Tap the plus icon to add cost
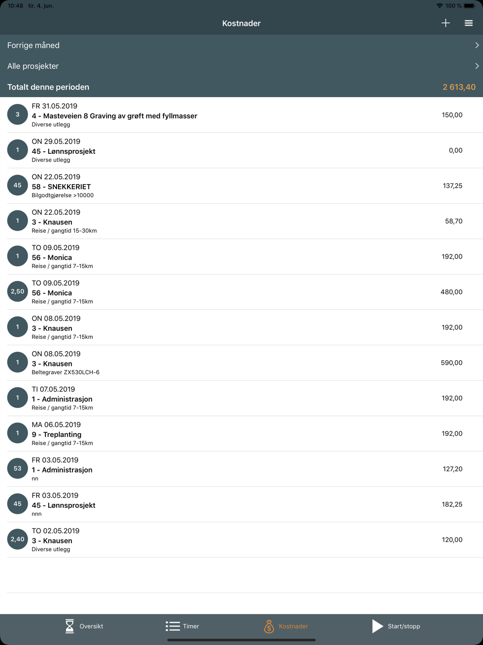483x645 pixels. coord(445,23)
